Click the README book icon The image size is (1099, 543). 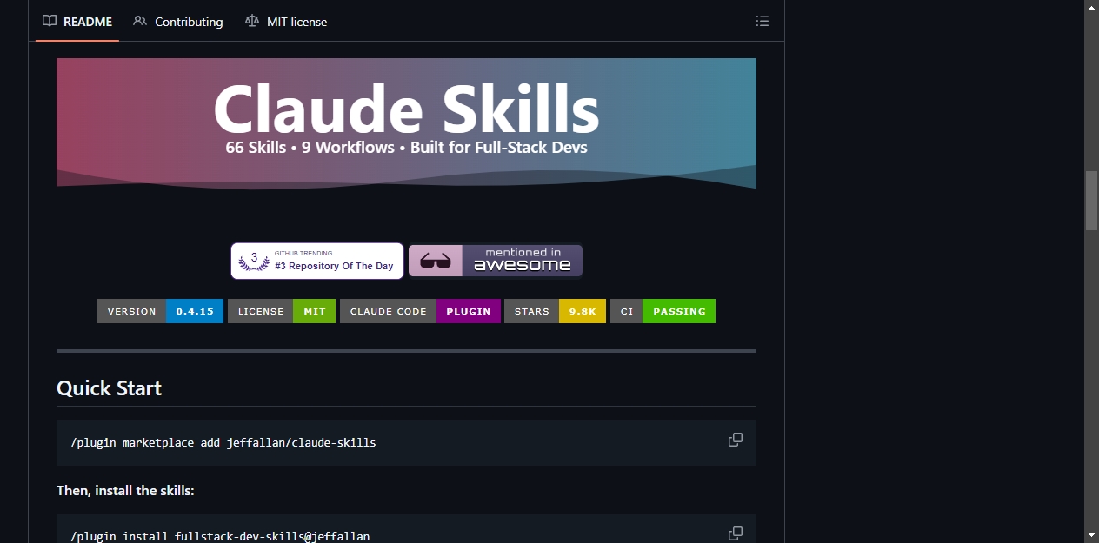[50, 21]
